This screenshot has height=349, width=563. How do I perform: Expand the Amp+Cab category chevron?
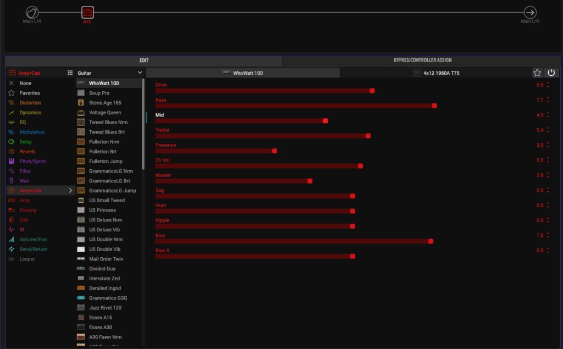[70, 191]
